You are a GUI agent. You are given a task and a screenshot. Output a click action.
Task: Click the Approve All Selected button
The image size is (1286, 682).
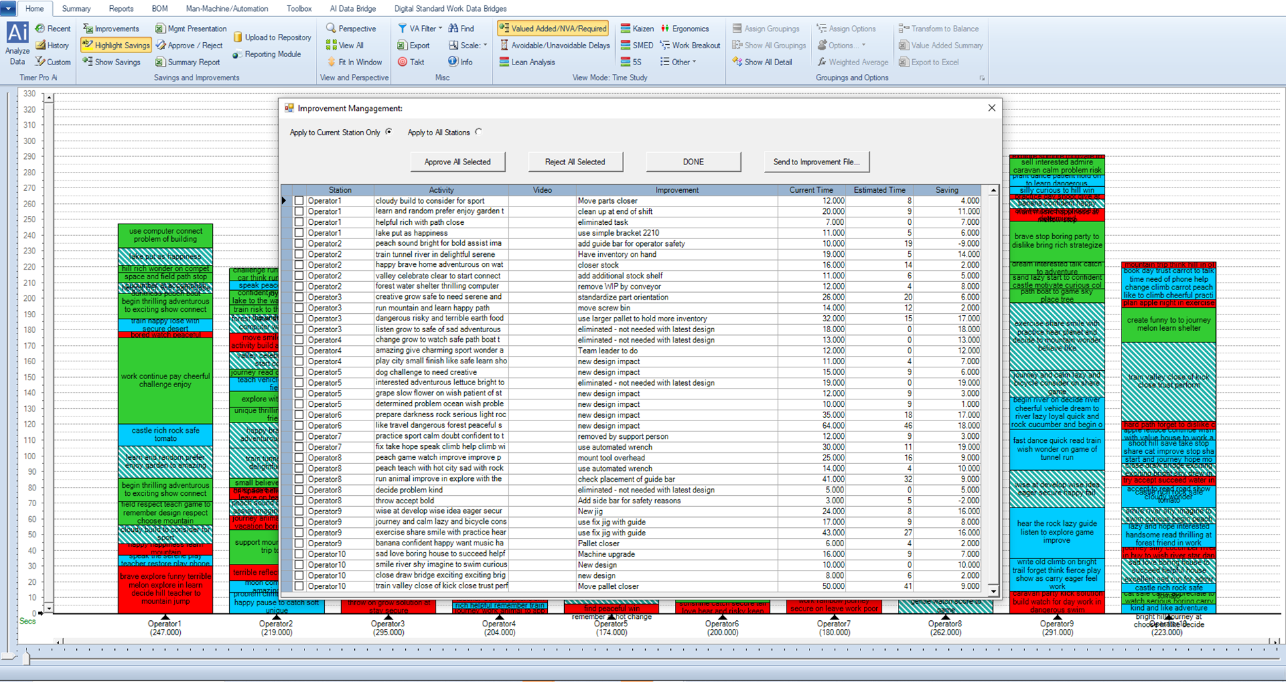tap(457, 162)
